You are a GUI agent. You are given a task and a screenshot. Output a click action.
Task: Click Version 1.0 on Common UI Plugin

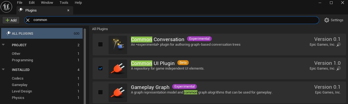(327, 63)
